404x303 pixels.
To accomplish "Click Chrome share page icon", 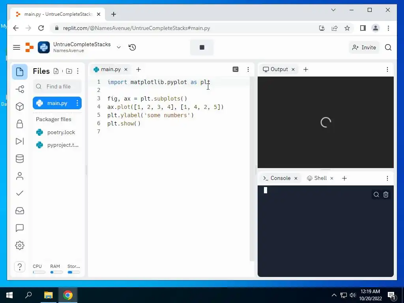I will (335, 28).
